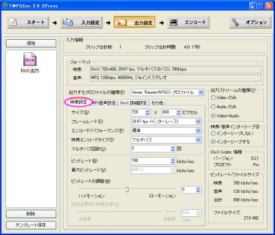
Task: Open the profile type dropdown
Action: coord(201,92)
